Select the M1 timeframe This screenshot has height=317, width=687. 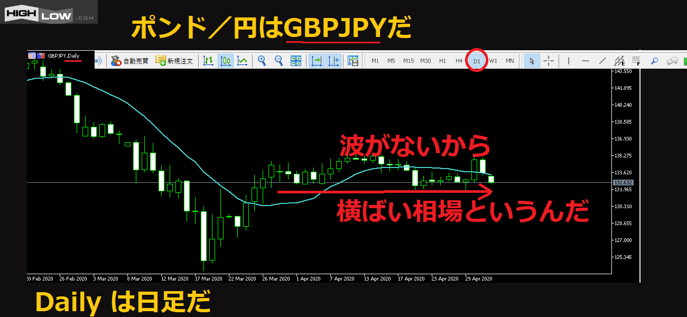coord(375,61)
